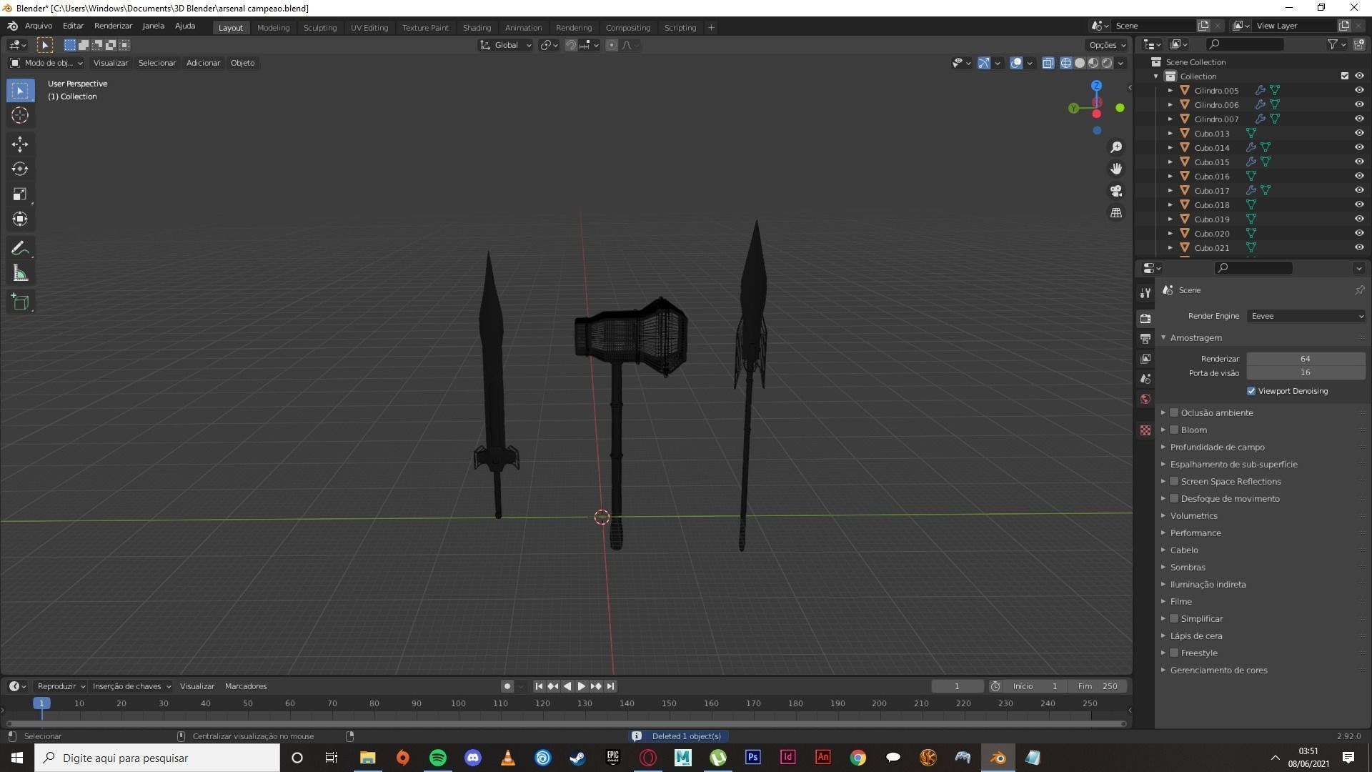The width and height of the screenshot is (1372, 772).
Task: Open the Renderizar menu
Action: coord(113,26)
